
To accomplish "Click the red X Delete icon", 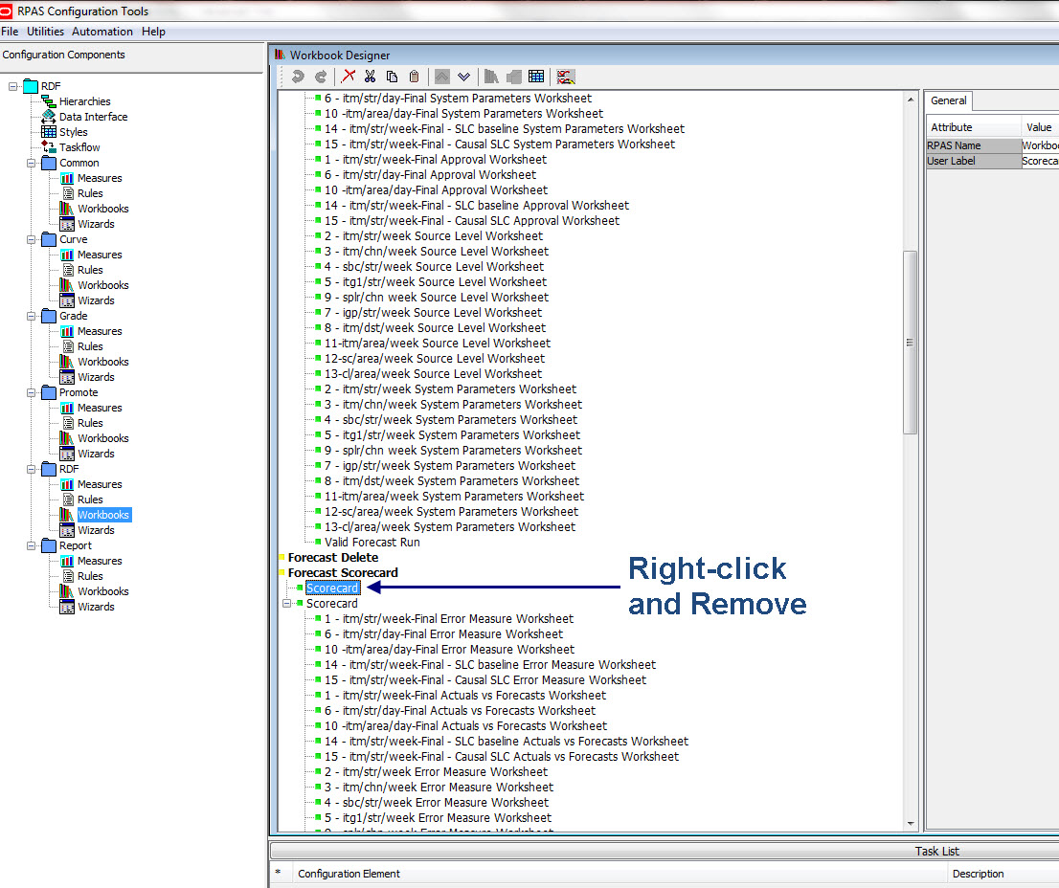I will point(349,77).
